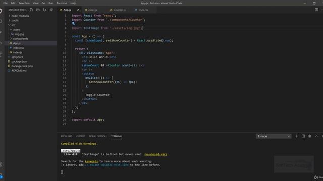This screenshot has height=181, width=323.
Task: Switch to the Problems panel tab
Action: (66, 136)
